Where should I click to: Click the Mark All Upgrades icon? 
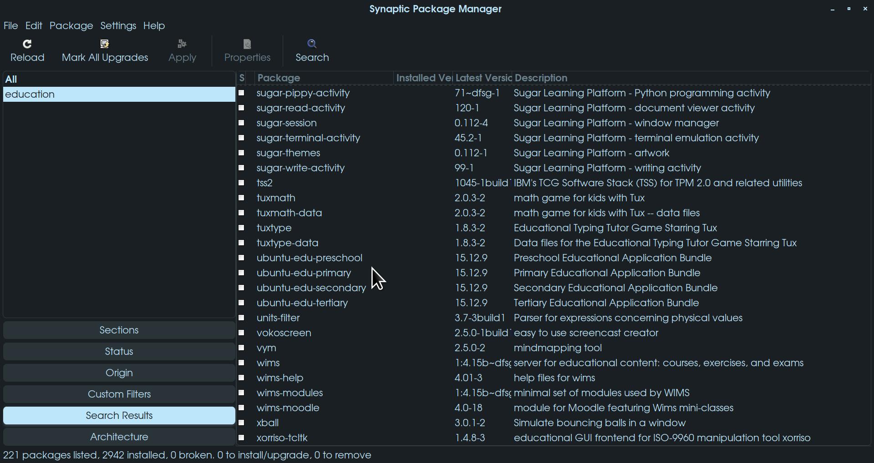[x=105, y=44]
